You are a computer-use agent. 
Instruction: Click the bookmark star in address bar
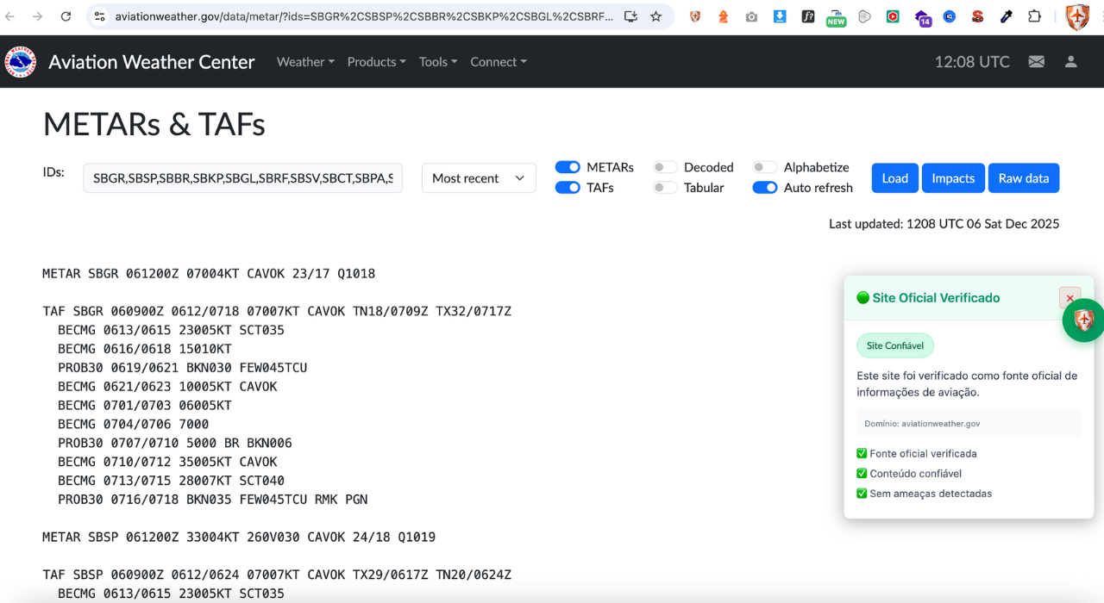click(x=655, y=16)
